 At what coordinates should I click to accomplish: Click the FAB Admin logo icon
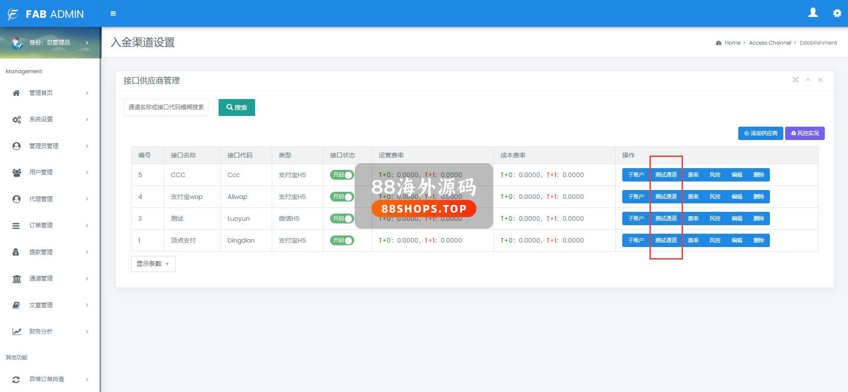coord(13,14)
